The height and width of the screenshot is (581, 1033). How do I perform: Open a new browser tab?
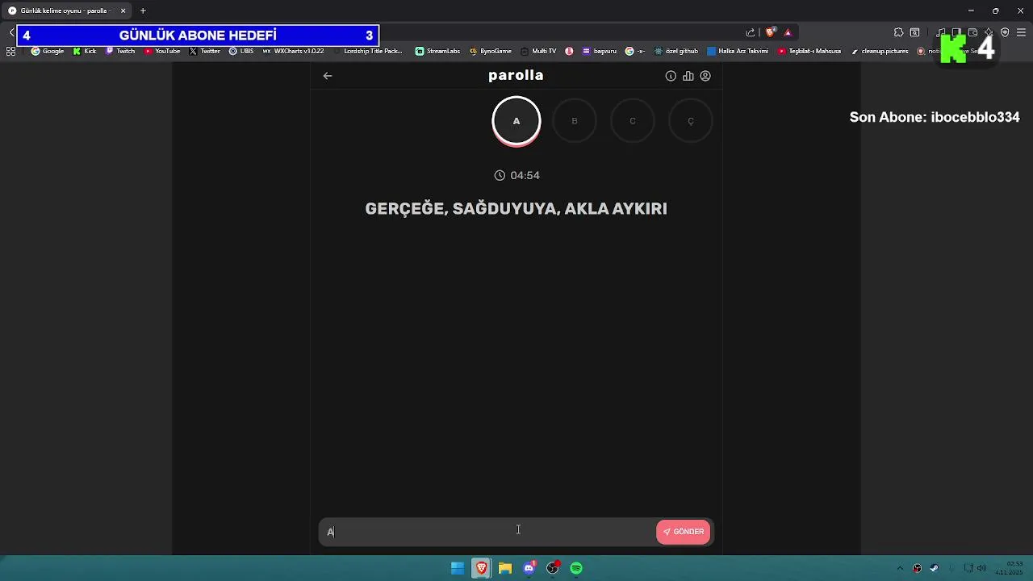143,10
